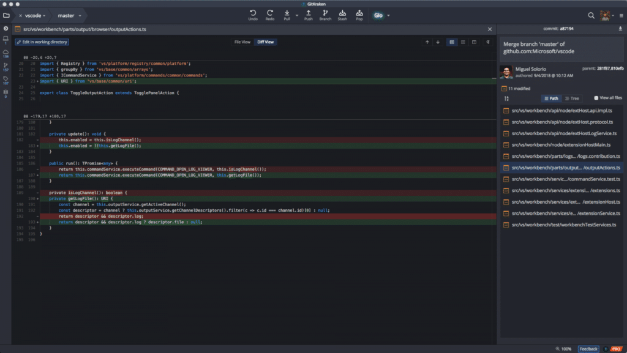The width and height of the screenshot is (627, 353).
Task: Close the outputActions.ts diff view
Action: tap(490, 29)
